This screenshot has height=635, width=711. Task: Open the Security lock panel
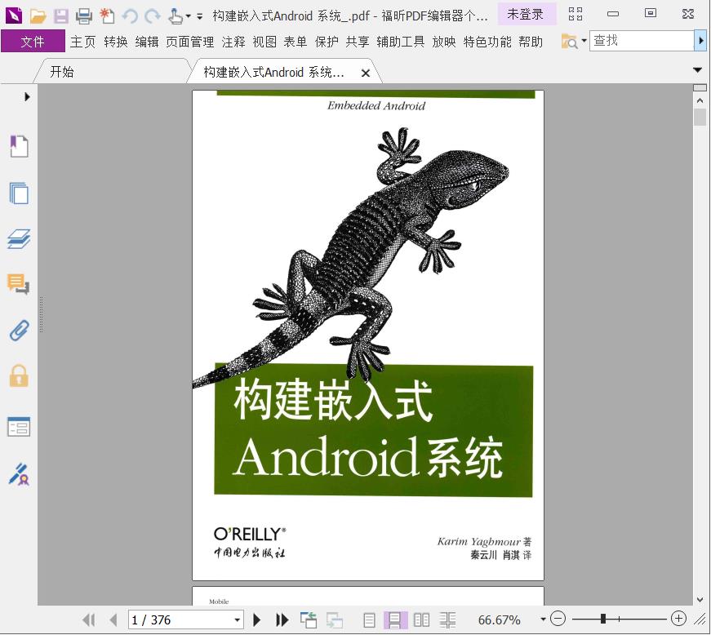click(19, 375)
